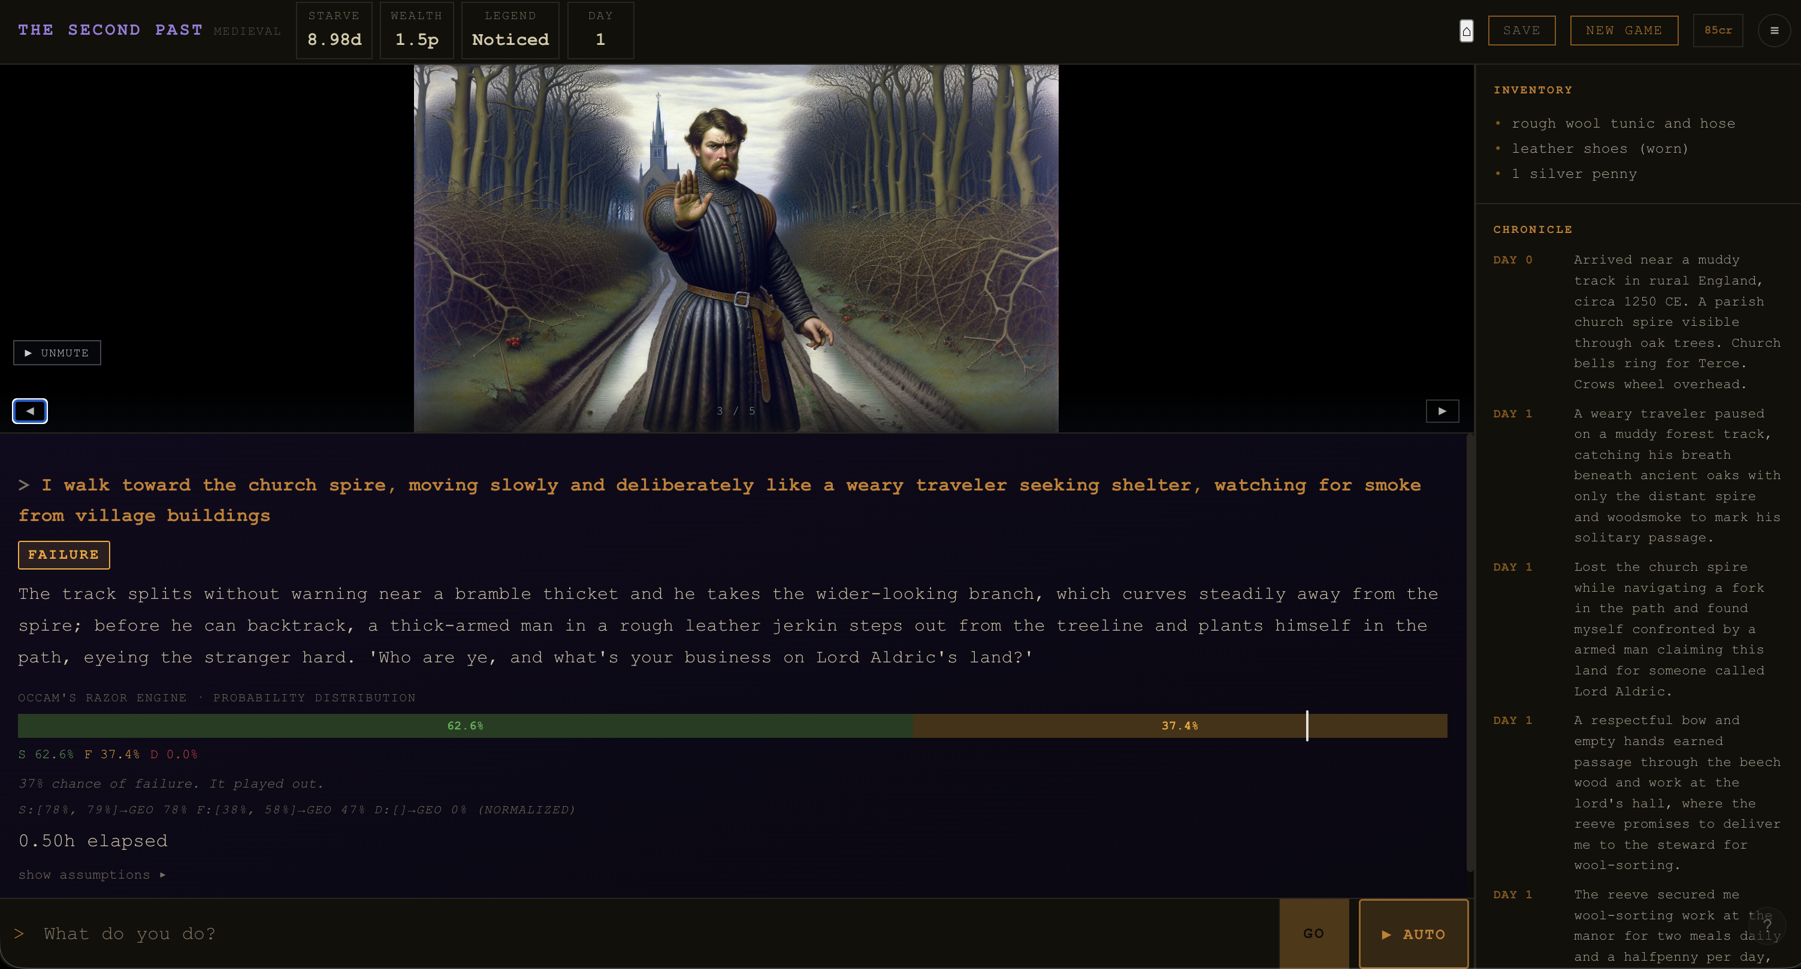Click the FAILURE result badge
This screenshot has height=969, width=1801.
[64, 555]
